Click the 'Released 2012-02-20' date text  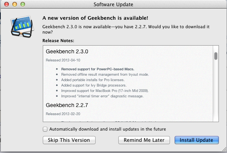point(63,114)
